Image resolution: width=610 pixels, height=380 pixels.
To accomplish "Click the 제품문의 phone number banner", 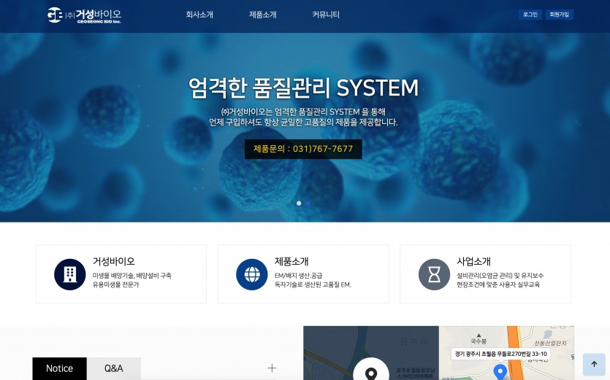I will click(x=303, y=149).
